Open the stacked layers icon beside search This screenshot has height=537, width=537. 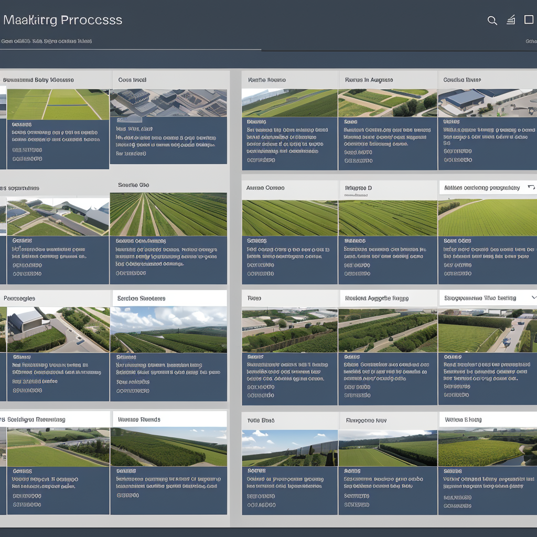(x=511, y=20)
